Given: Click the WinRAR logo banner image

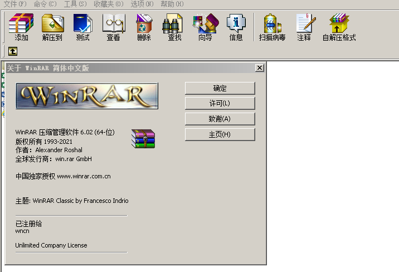Looking at the screenshot, I should coord(87,96).
